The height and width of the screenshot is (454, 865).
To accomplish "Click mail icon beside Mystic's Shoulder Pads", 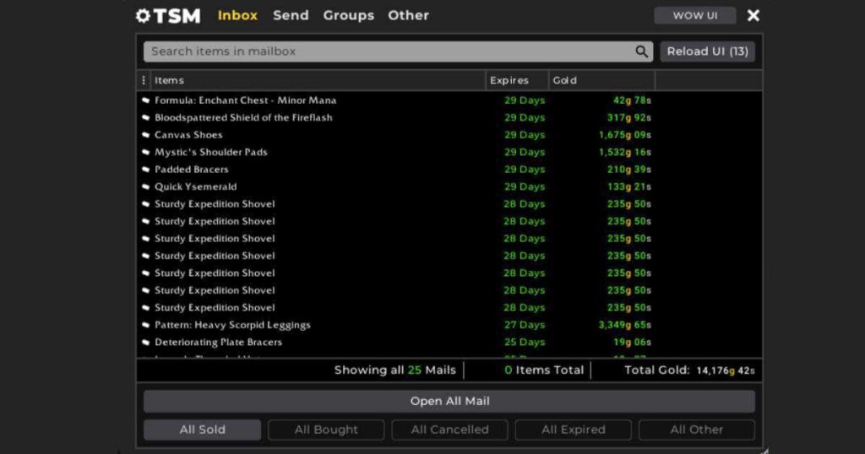I will click(x=145, y=152).
